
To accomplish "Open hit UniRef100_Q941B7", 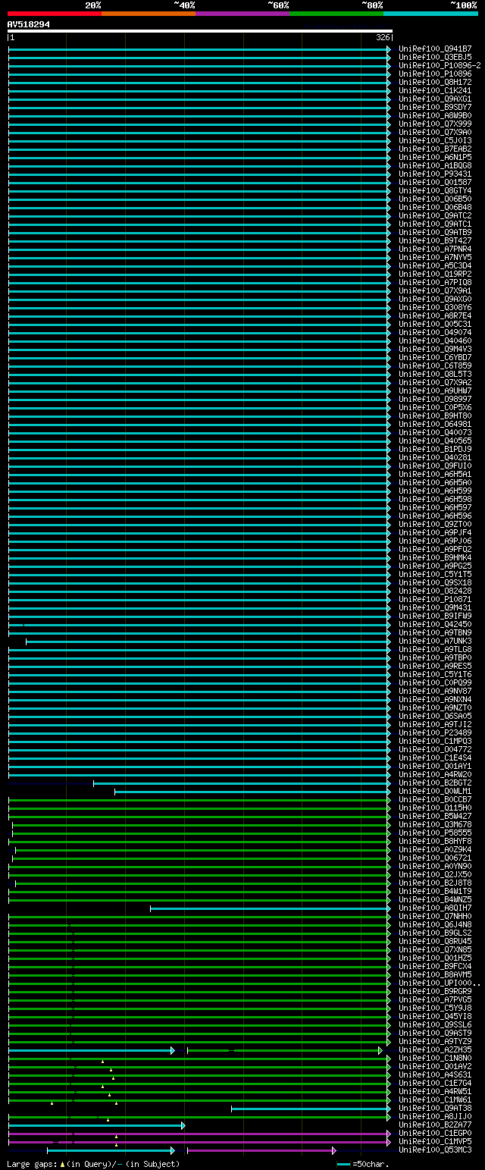I will [435, 49].
